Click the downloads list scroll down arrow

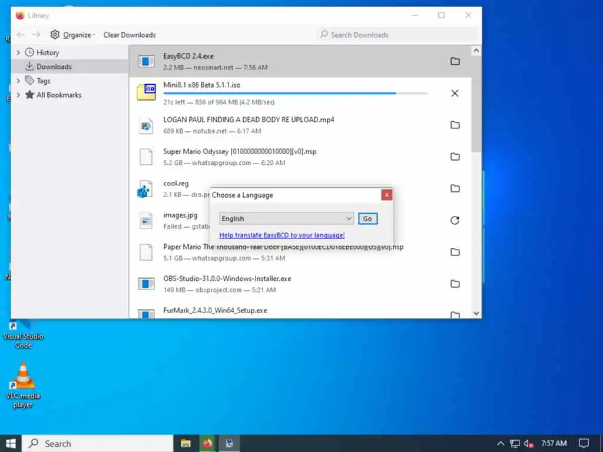(476, 313)
